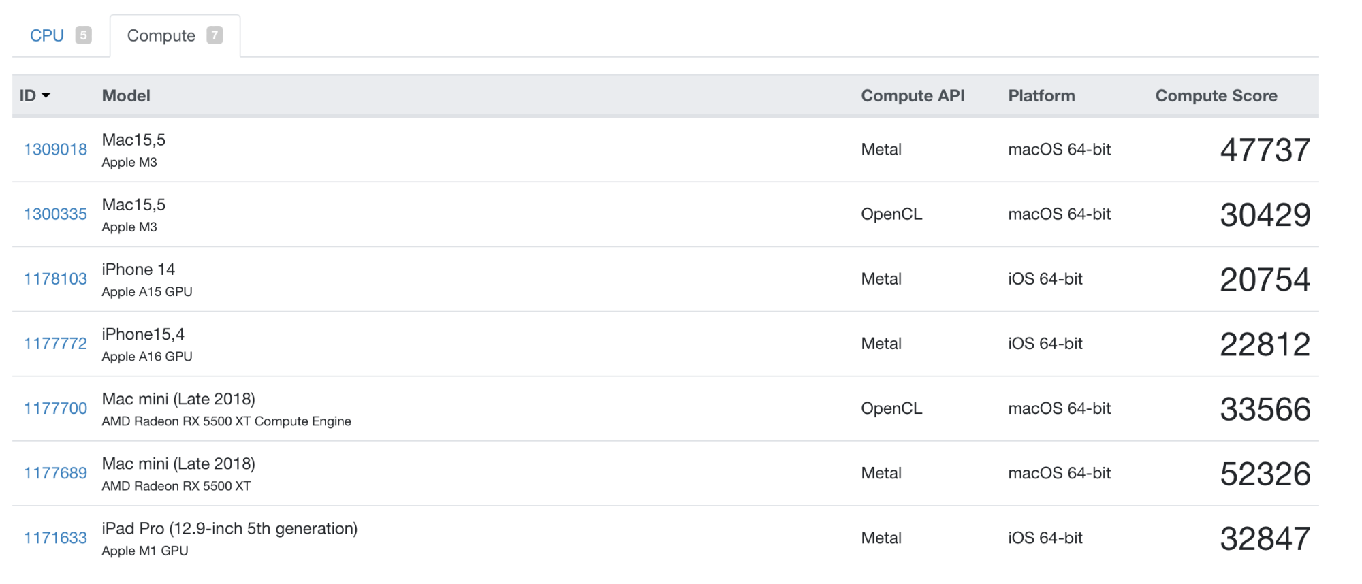Click the Compute Score column header
The image size is (1362, 584).
[1216, 96]
